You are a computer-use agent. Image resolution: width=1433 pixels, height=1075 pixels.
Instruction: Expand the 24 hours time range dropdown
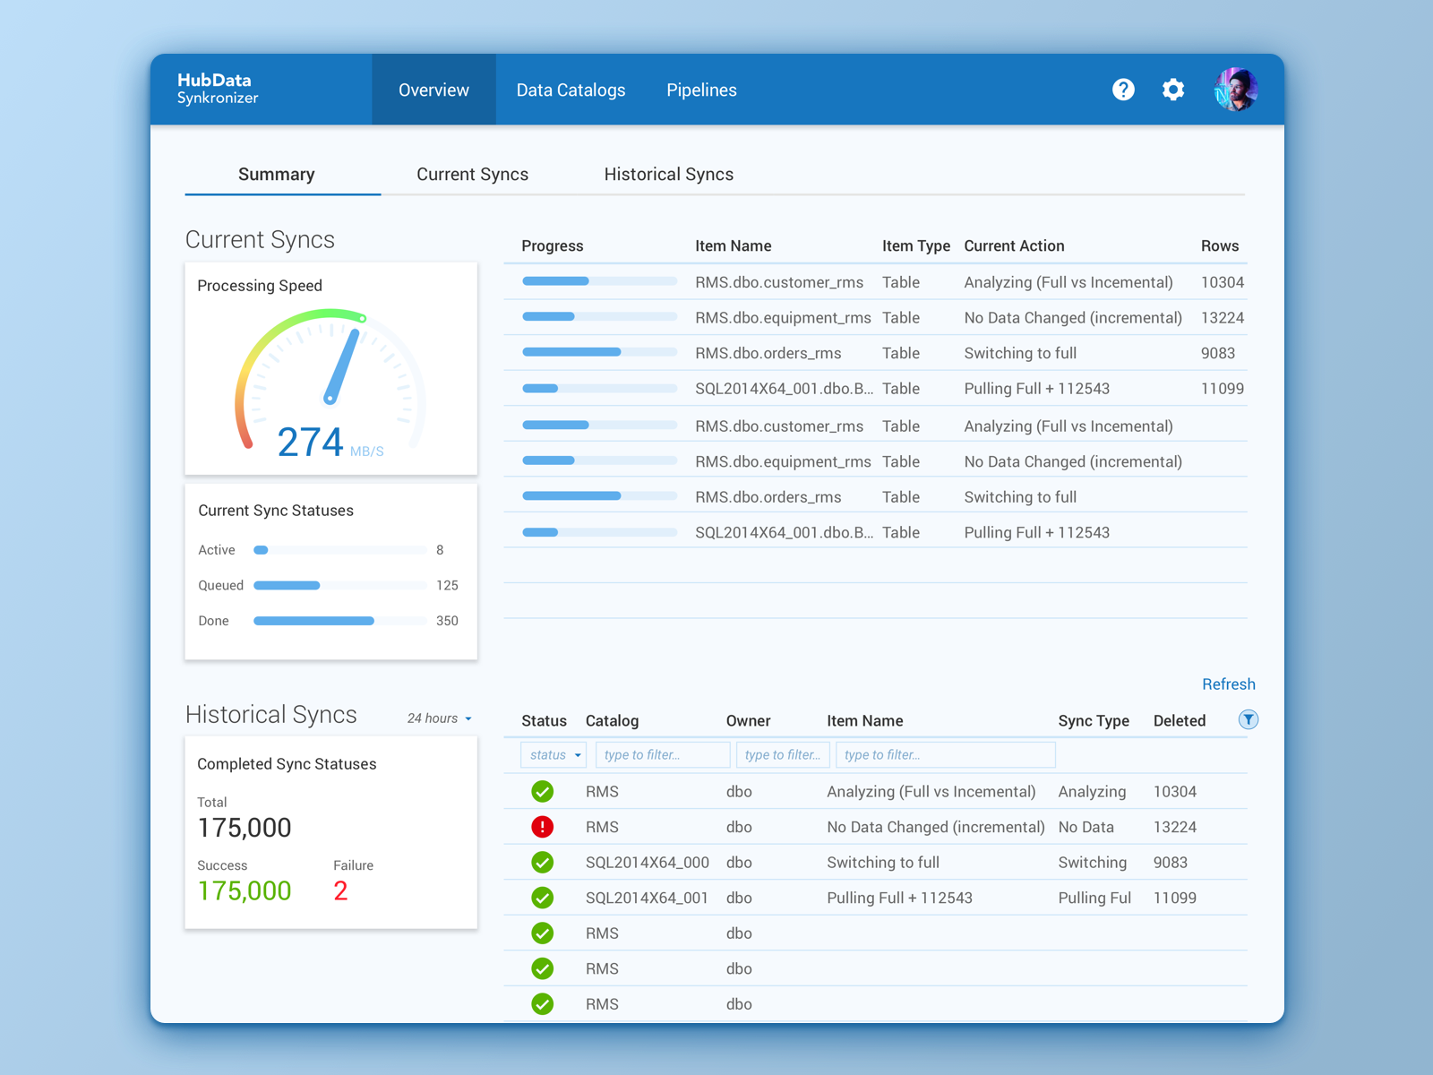pyautogui.click(x=440, y=718)
